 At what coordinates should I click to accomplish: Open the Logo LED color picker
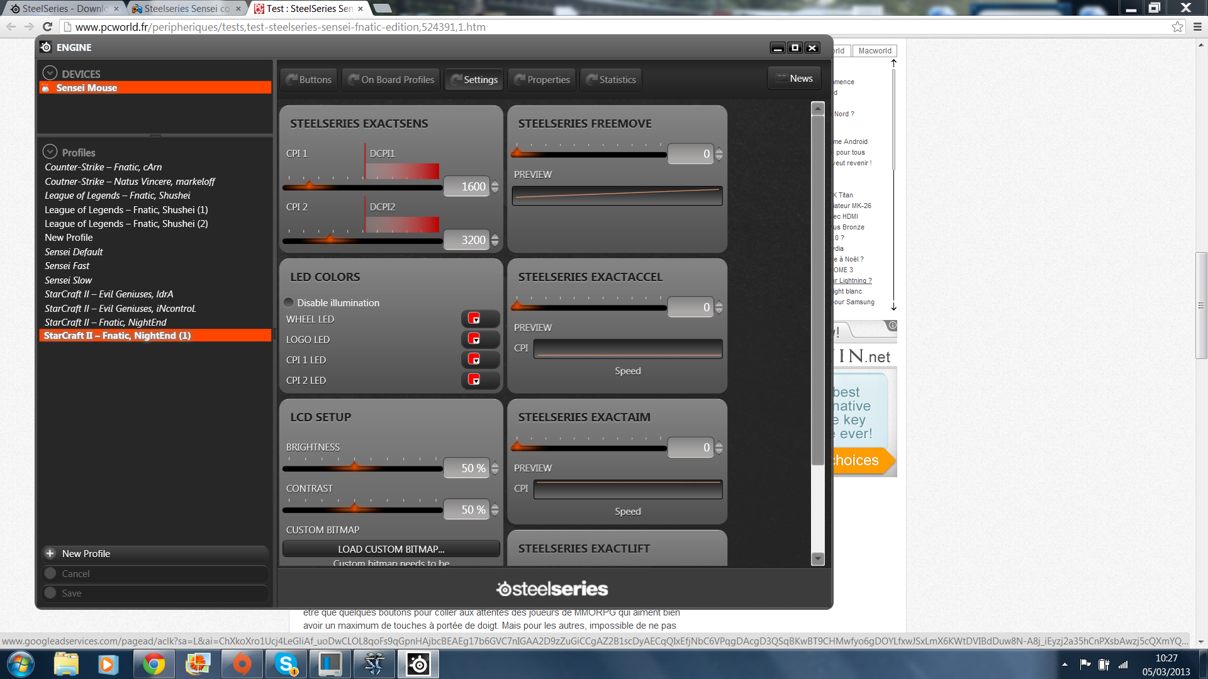click(x=479, y=339)
